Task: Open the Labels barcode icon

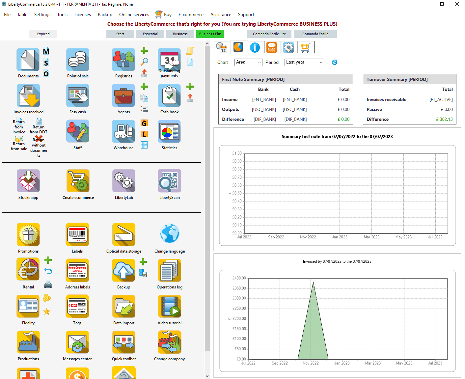Action: point(78,234)
